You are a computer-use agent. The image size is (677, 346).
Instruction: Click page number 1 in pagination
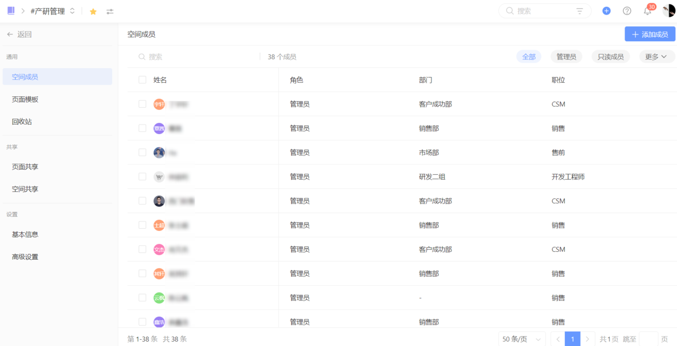(x=573, y=338)
